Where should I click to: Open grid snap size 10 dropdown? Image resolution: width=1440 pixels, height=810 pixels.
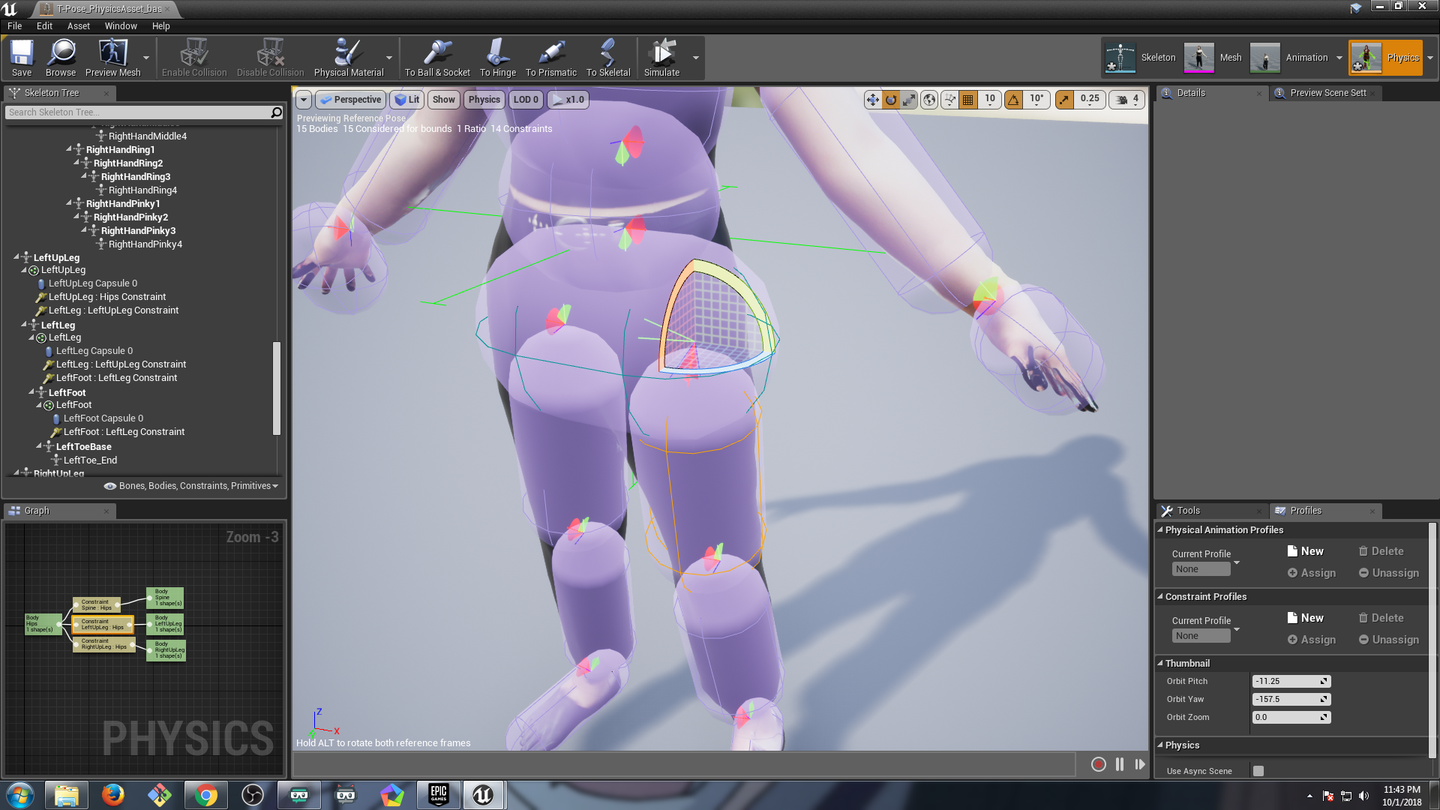990,99
